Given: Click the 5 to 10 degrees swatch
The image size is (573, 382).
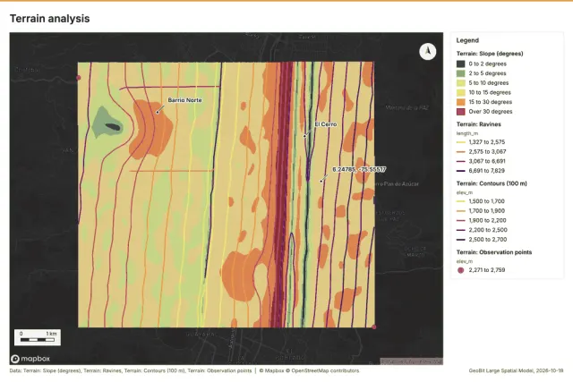Looking at the screenshot, I should [461, 83].
